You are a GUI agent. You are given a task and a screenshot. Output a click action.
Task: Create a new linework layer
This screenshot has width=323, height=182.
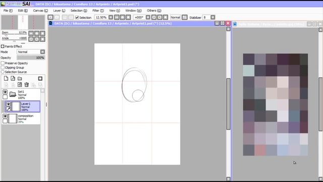[13, 78]
